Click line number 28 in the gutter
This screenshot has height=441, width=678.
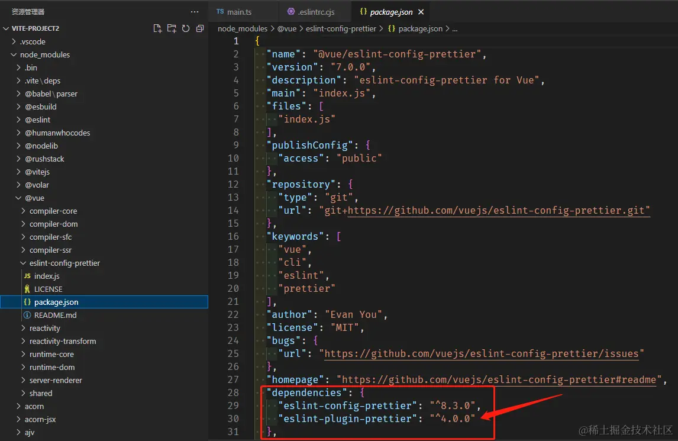coord(233,392)
